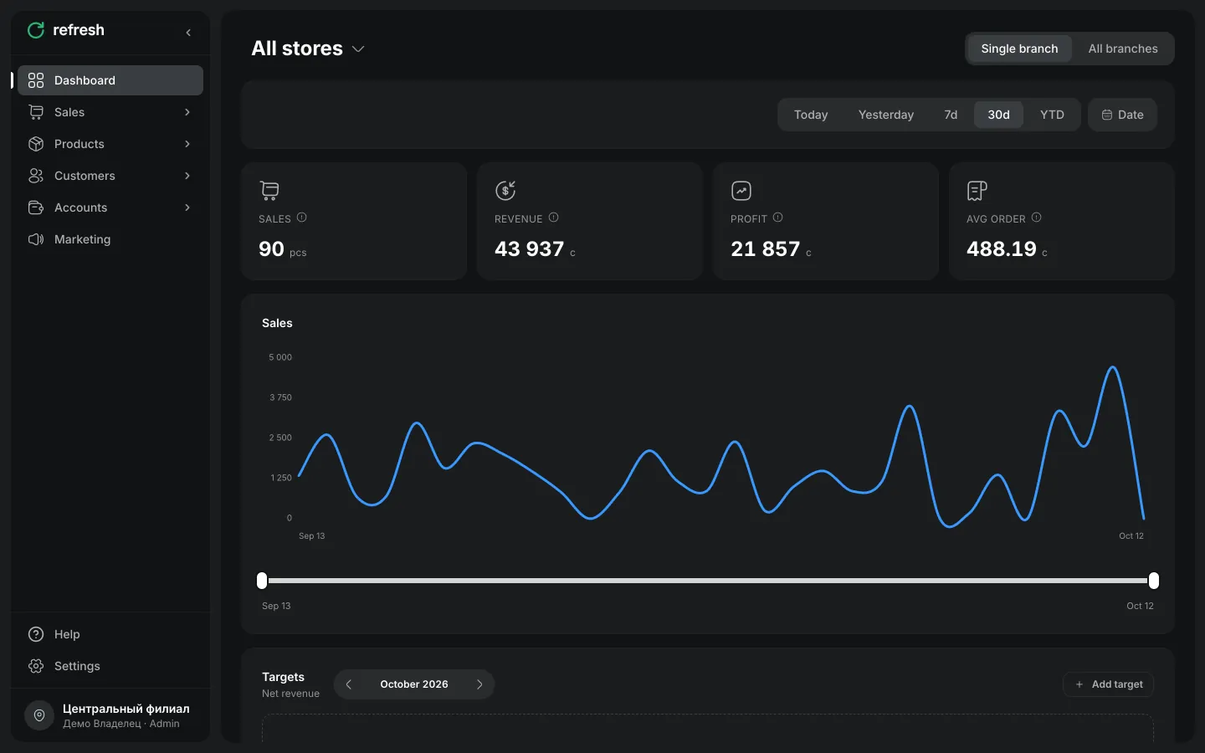Select the Yesterday period
1205x753 pixels.
click(886, 115)
